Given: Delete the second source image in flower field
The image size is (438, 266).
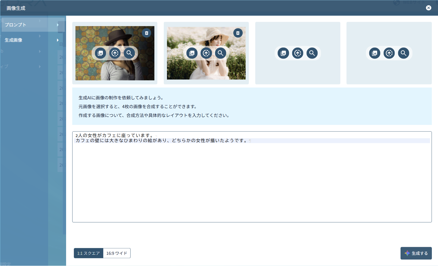Looking at the screenshot, I should click(x=238, y=33).
